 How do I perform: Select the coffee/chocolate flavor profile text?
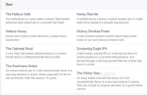click(36, 55)
